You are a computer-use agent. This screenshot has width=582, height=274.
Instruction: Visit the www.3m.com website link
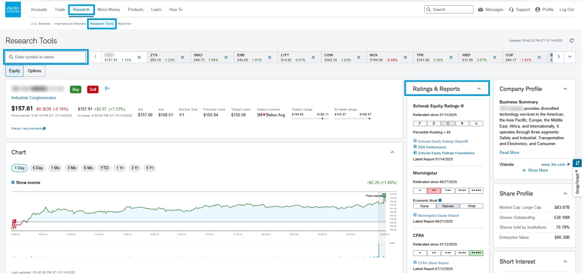tap(553, 165)
